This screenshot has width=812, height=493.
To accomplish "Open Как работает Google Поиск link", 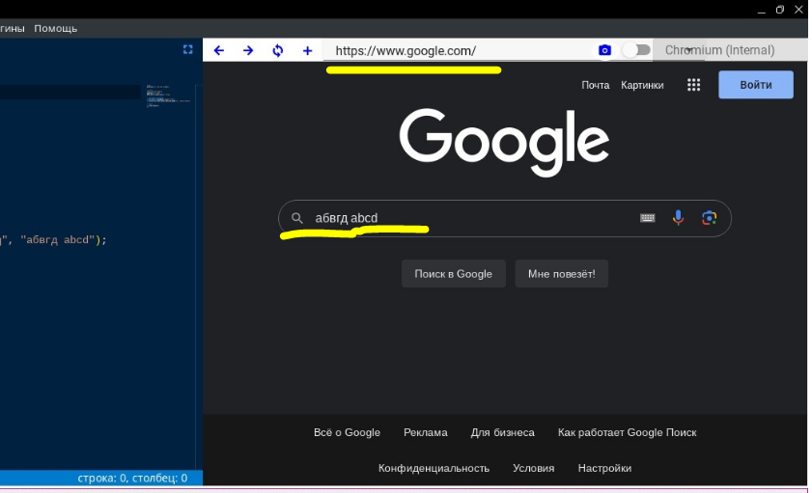I will pyautogui.click(x=628, y=432).
